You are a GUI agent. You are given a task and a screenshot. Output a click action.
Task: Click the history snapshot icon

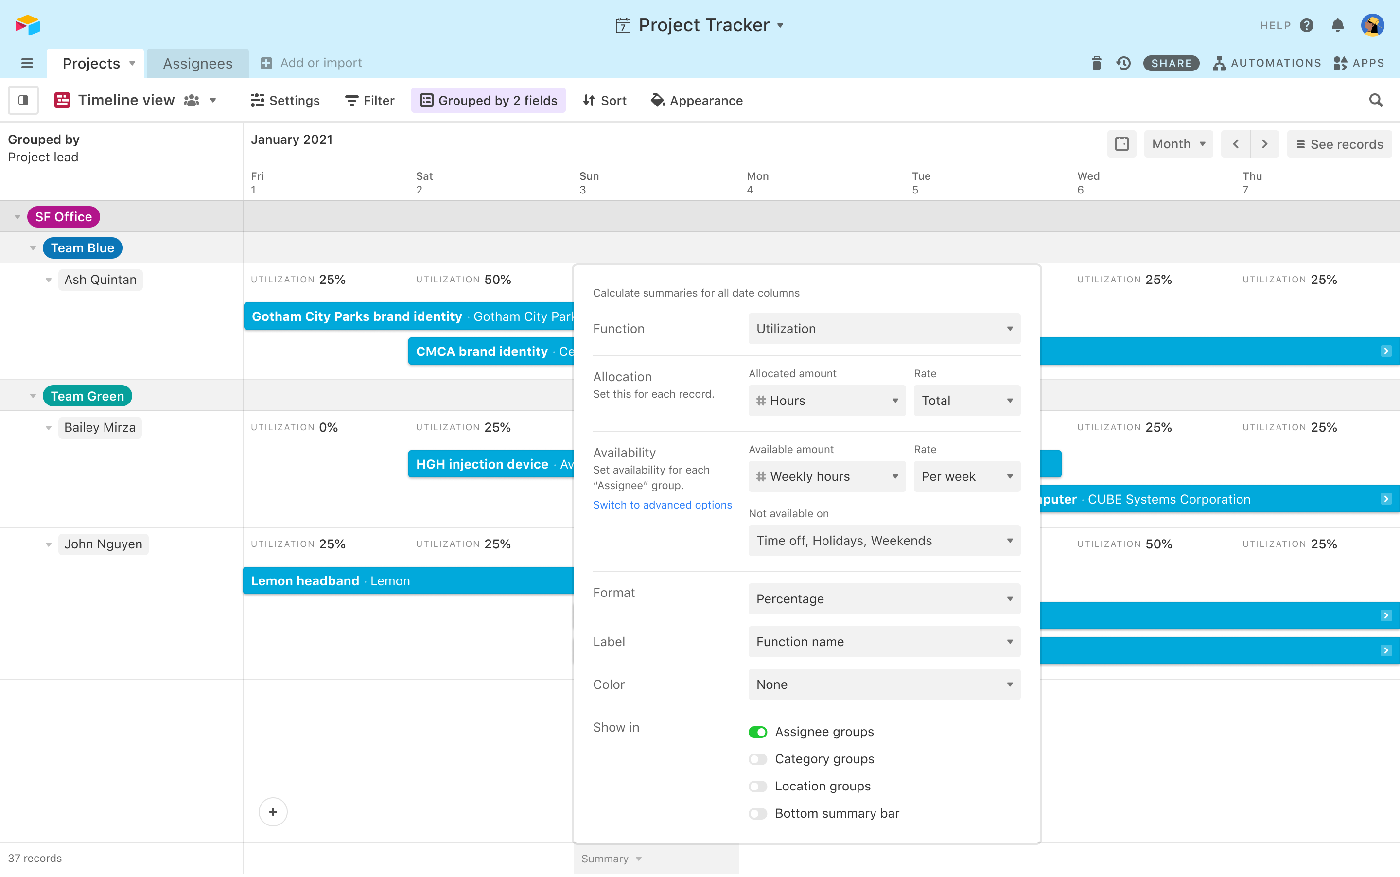point(1123,63)
